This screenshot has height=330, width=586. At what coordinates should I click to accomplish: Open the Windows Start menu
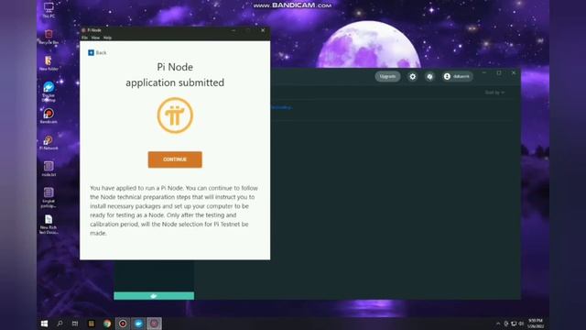(x=44, y=324)
